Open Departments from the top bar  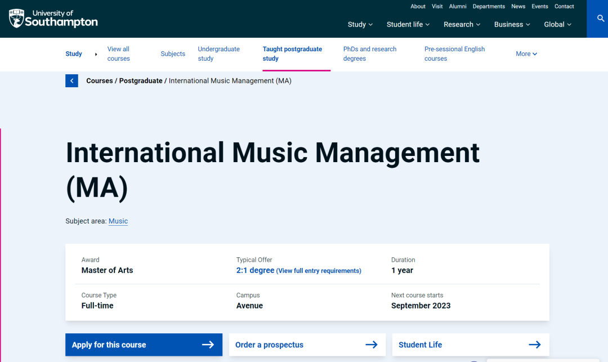tap(489, 7)
